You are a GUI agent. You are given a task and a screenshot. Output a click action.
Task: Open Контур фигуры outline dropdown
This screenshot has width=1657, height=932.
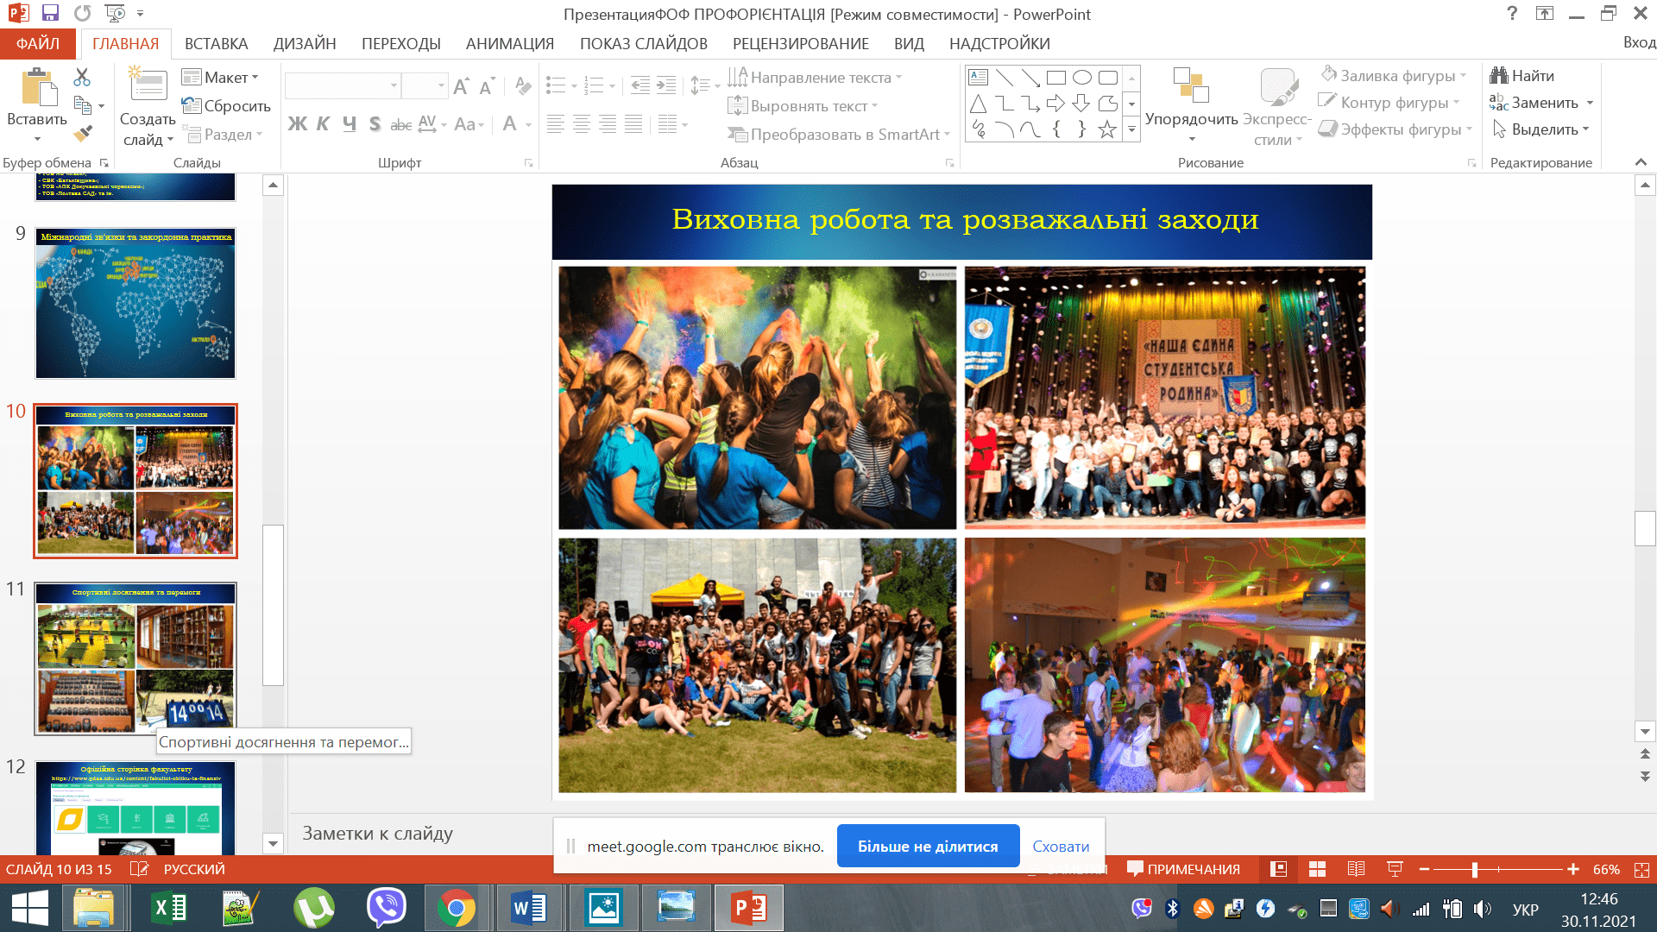click(1389, 103)
